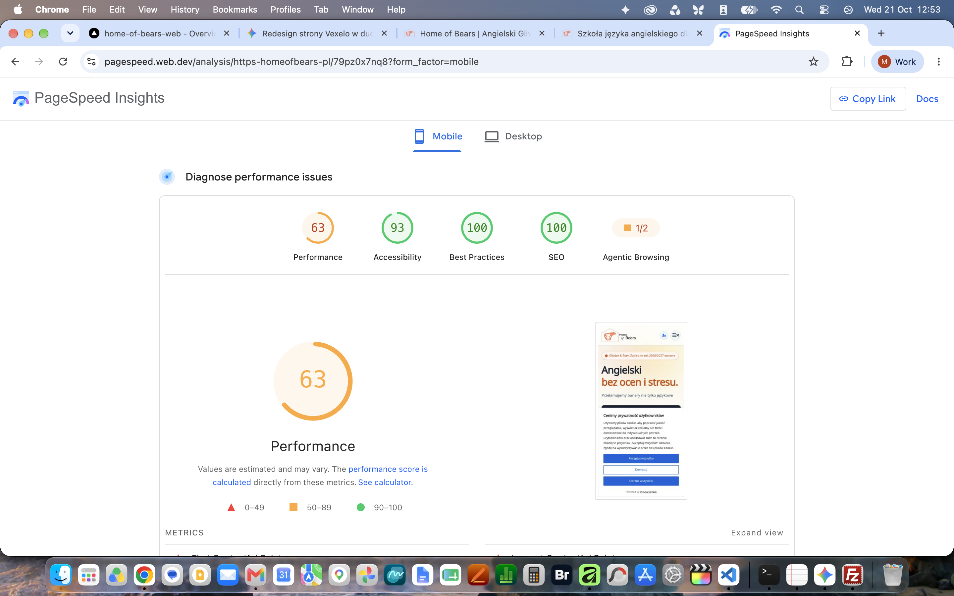
Task: Click the mobile page screenshot thumbnail
Action: [641, 411]
